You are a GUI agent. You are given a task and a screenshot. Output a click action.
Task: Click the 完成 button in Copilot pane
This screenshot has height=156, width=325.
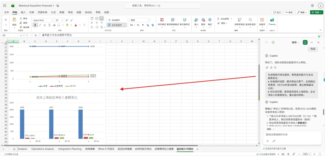(x=313, y=49)
